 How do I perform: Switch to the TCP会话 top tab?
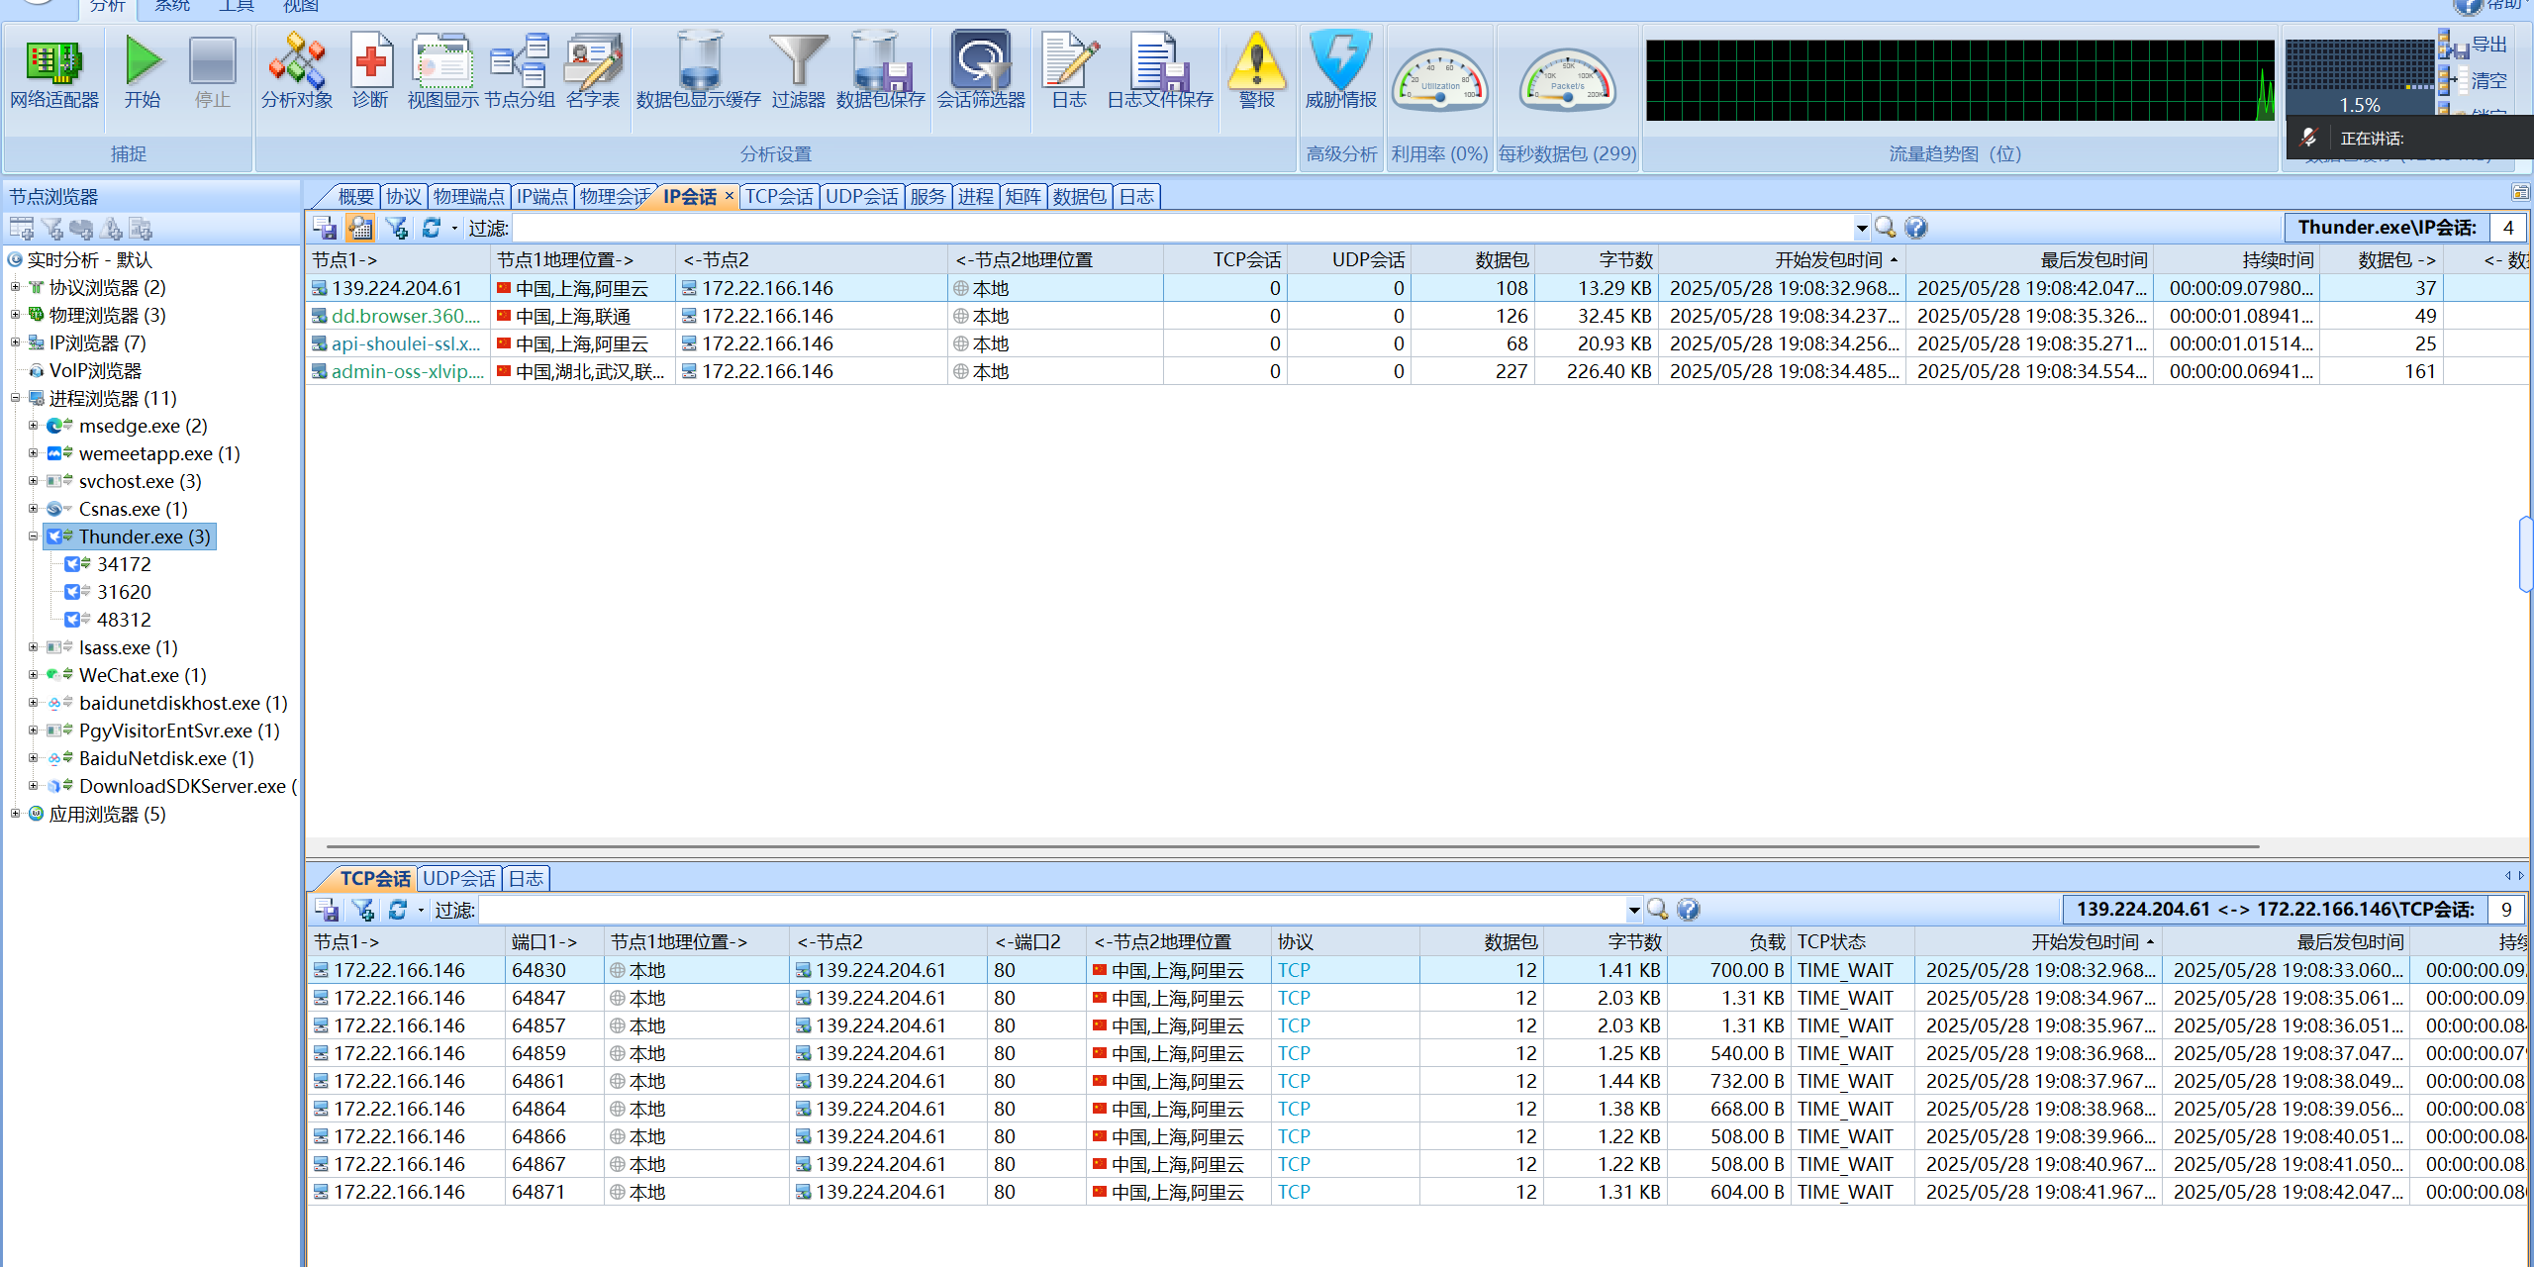click(x=778, y=197)
